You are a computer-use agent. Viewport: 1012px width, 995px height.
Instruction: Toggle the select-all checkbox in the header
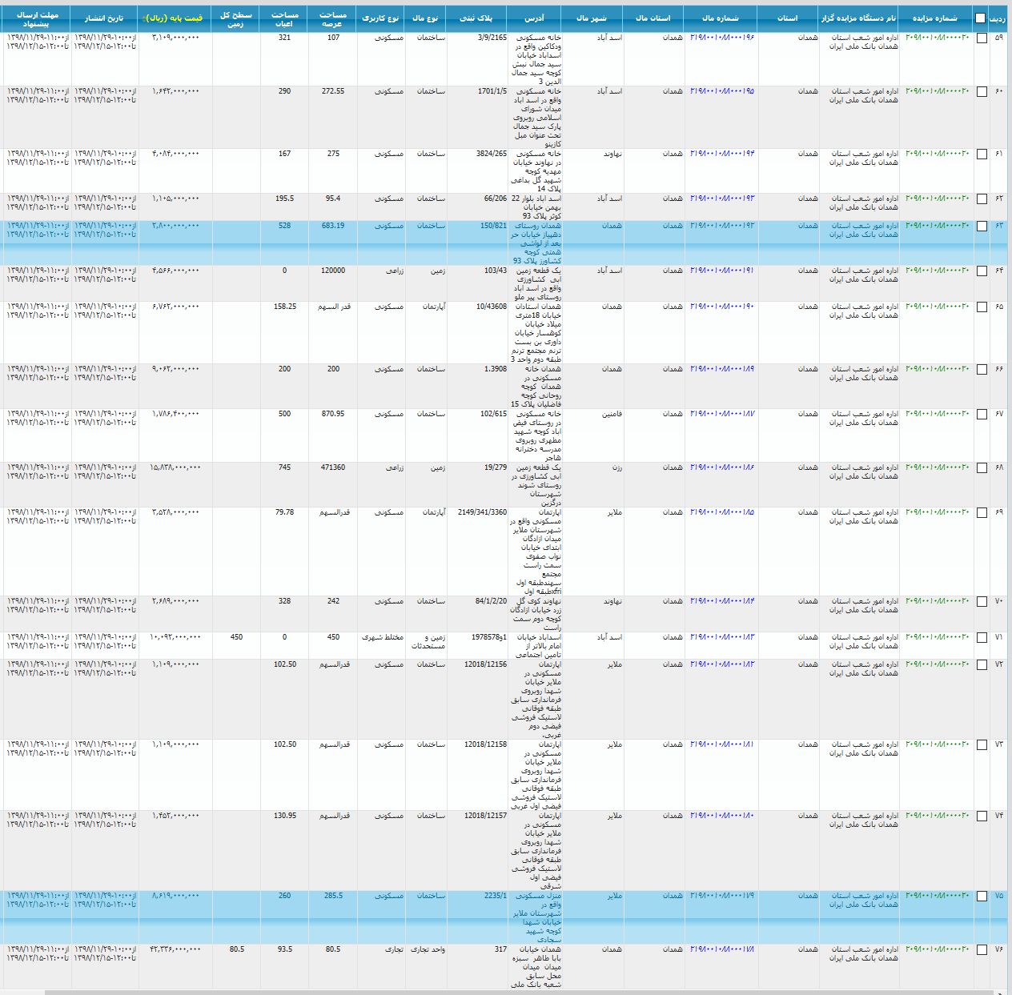981,18
